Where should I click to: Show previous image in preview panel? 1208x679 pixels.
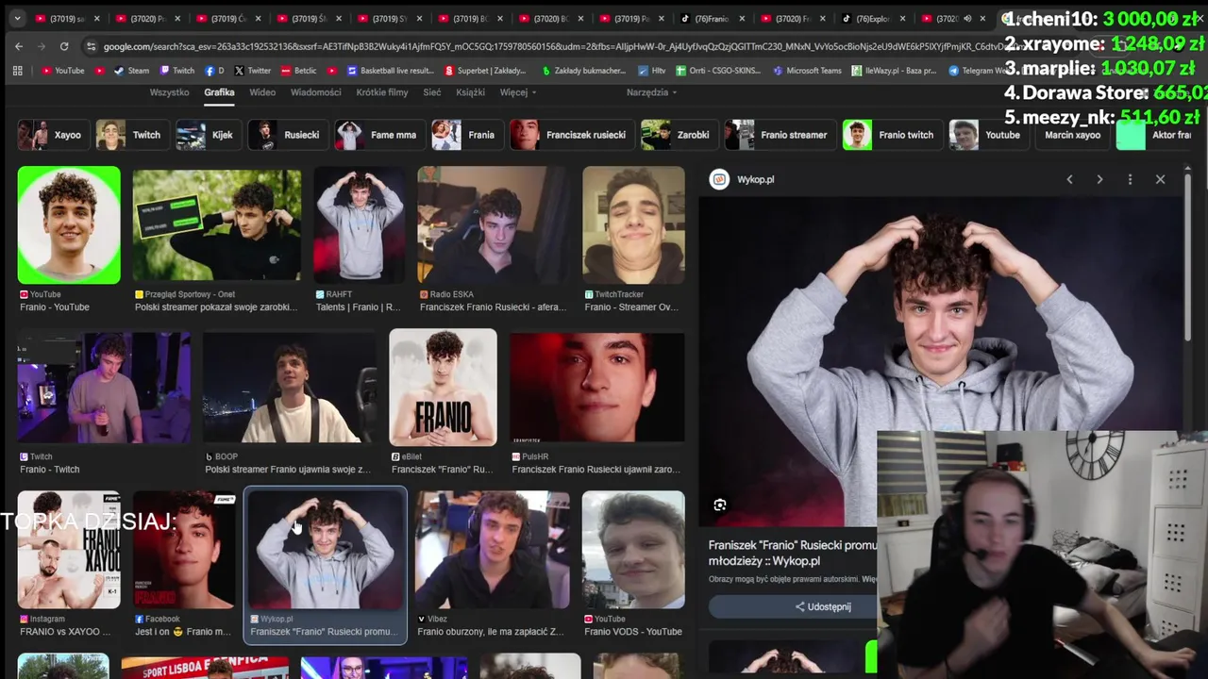point(1069,179)
